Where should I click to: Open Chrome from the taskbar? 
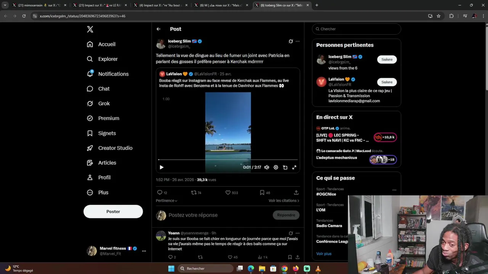click(284, 269)
